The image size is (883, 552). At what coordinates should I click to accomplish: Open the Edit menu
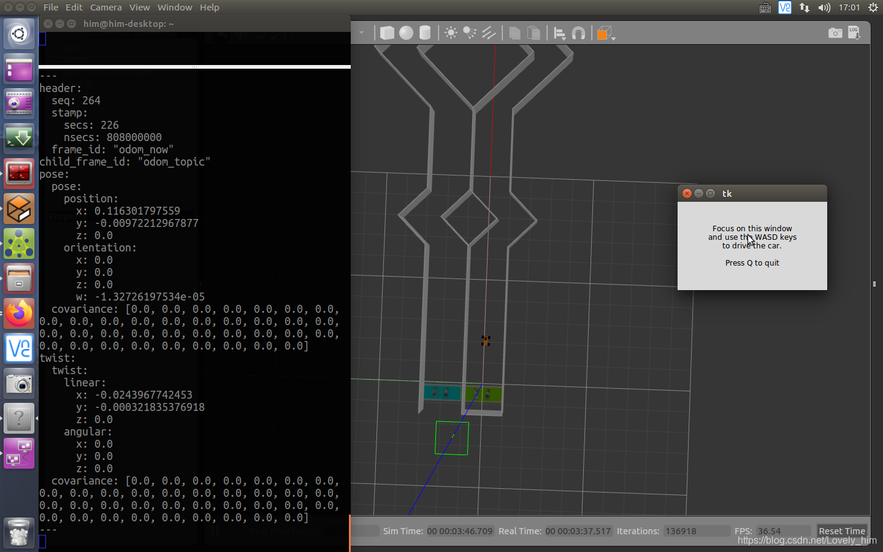click(x=74, y=7)
